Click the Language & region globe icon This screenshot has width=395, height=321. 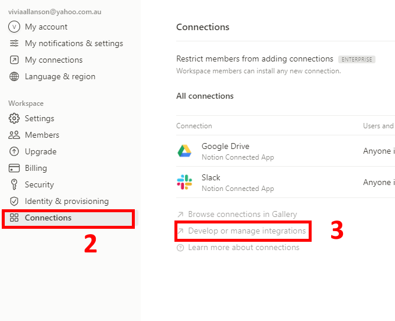tap(14, 76)
